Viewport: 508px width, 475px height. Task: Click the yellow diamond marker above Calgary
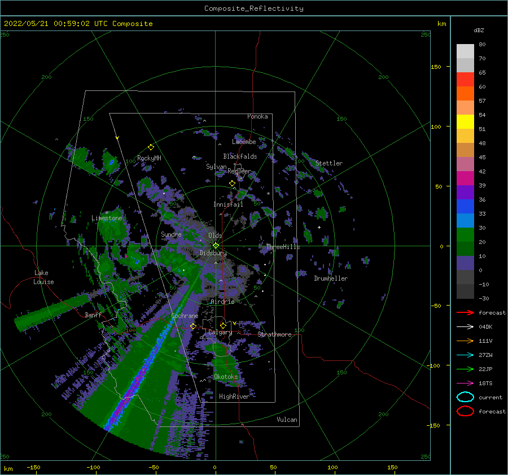click(223, 325)
